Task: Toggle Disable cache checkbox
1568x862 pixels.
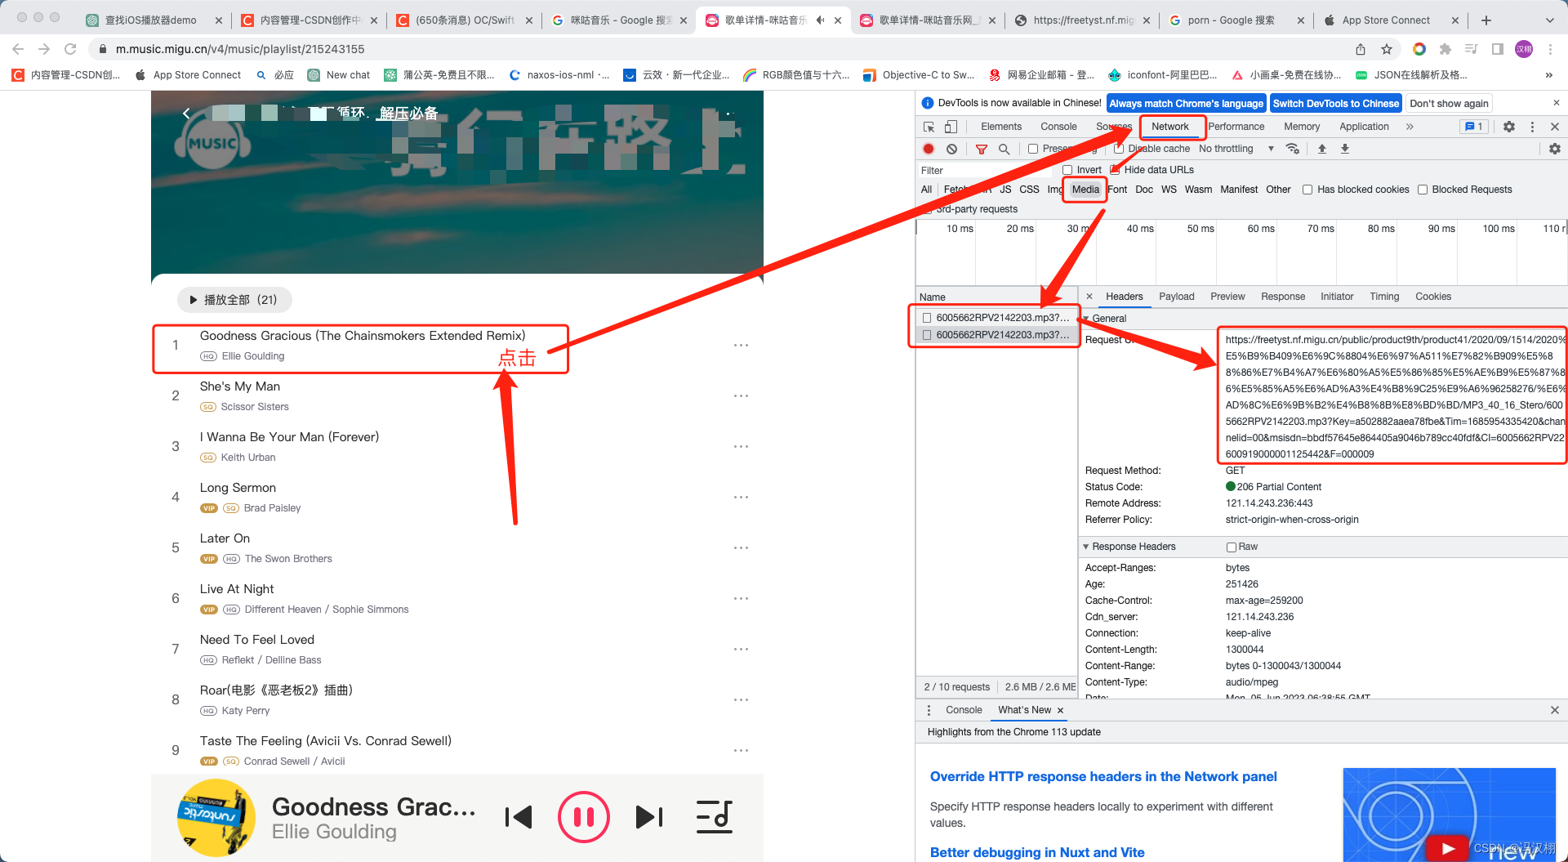Action: click(1119, 149)
